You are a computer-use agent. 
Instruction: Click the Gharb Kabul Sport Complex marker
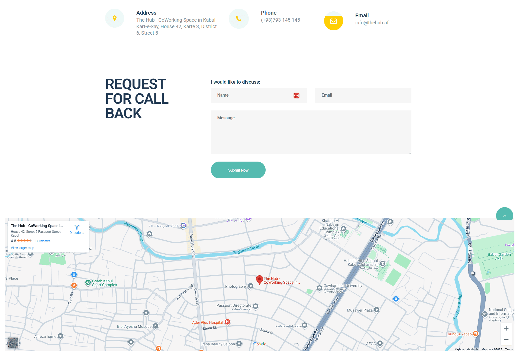pos(88,283)
